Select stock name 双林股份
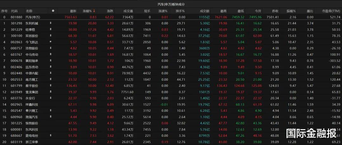342x145 pixels. [32, 35]
